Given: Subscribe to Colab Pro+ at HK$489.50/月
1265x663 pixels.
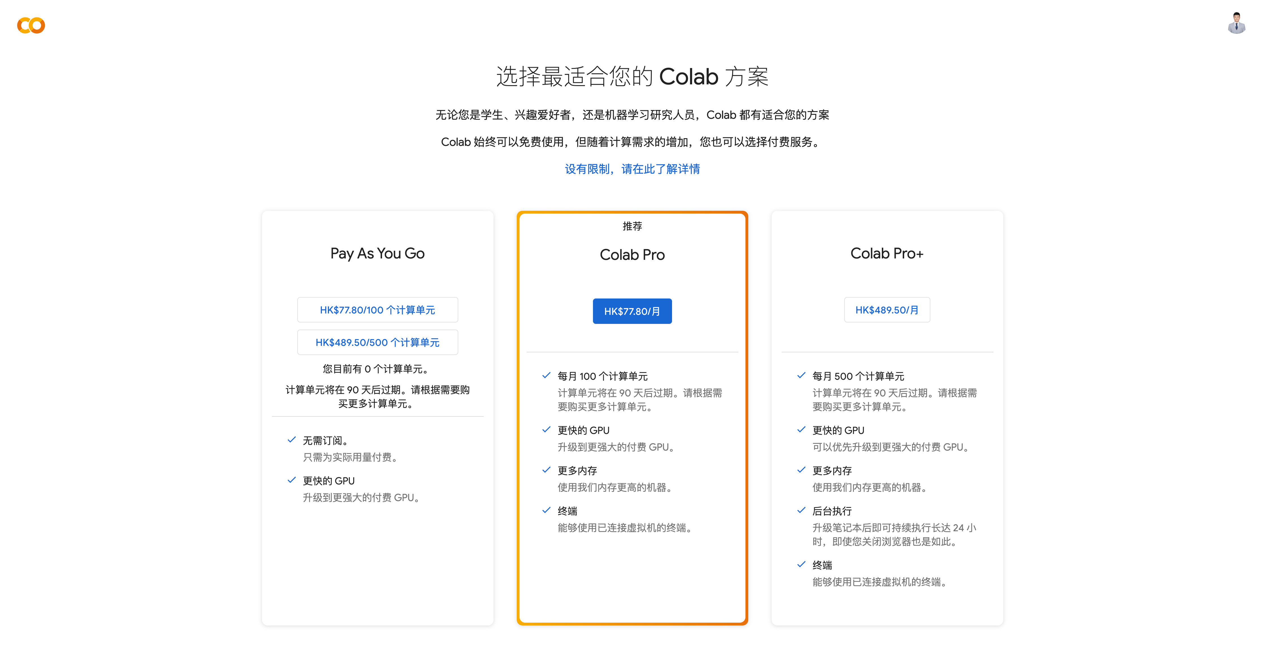Looking at the screenshot, I should click(x=887, y=310).
